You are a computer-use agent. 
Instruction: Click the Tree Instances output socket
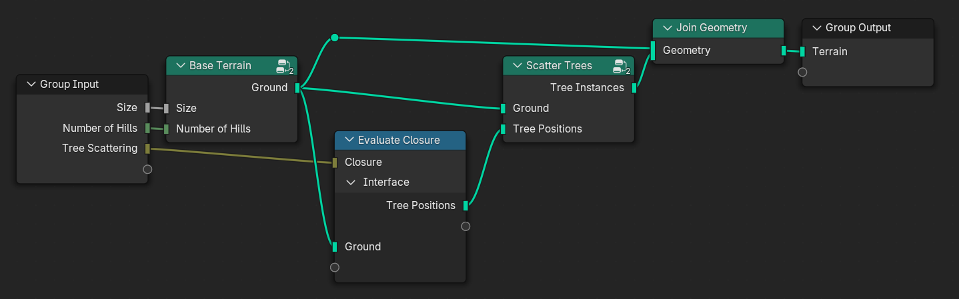(x=634, y=88)
